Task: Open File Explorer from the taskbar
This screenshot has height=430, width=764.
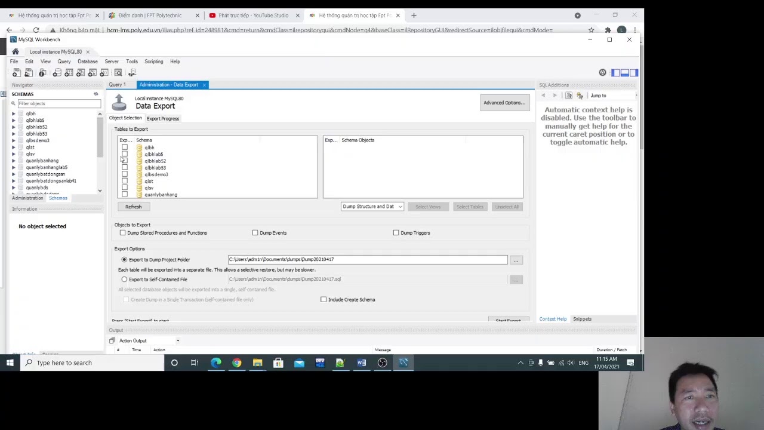Action: [257, 363]
